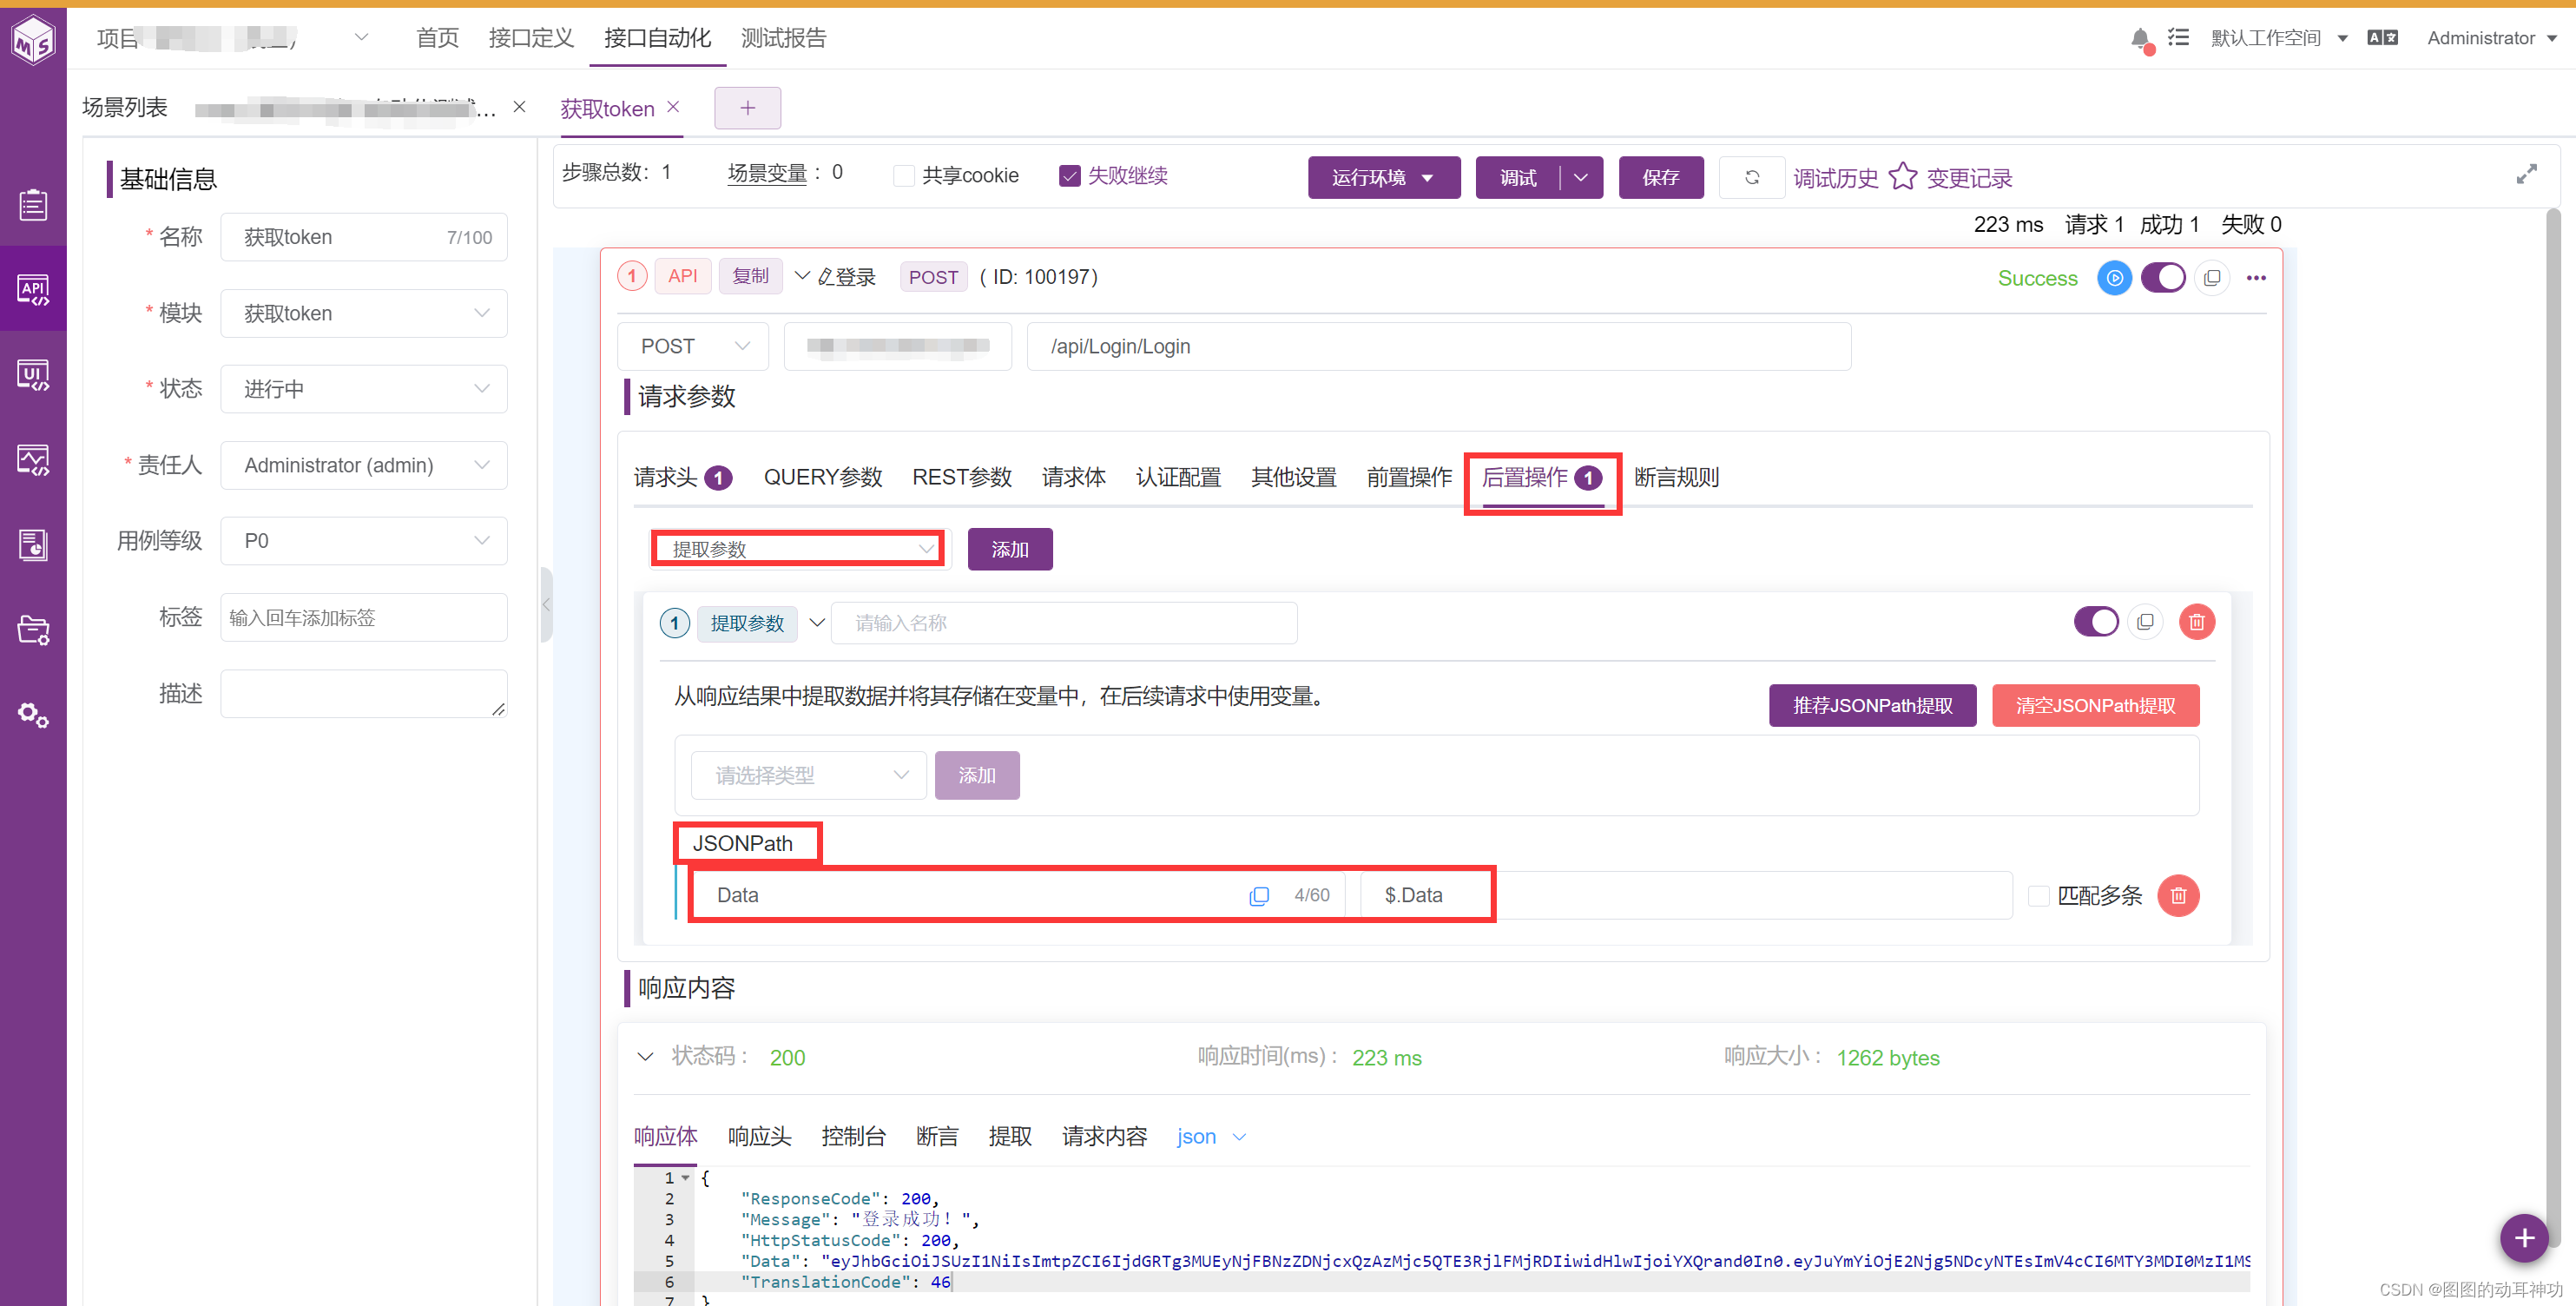Click the refresh icon button
This screenshot has width=2576, height=1306.
coord(1752,177)
